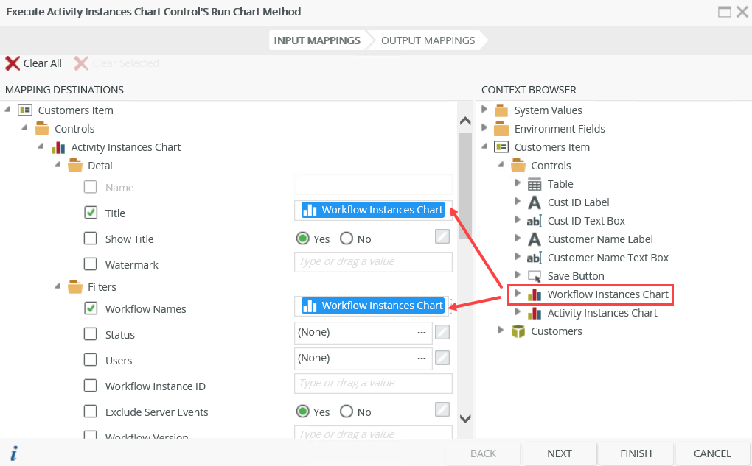Switch to the Output Mappings tab

coord(428,40)
